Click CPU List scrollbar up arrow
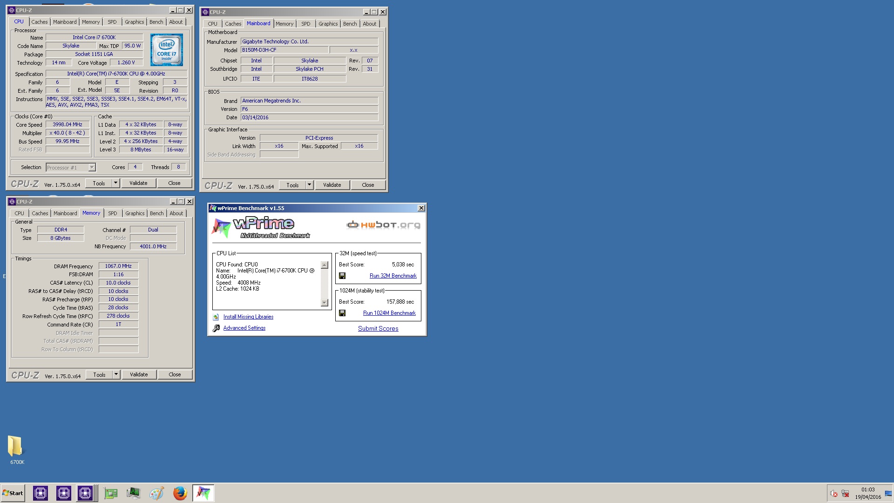This screenshot has width=894, height=503. 325,265
